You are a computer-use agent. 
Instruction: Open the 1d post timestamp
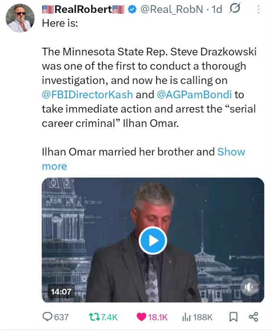pos(217,9)
